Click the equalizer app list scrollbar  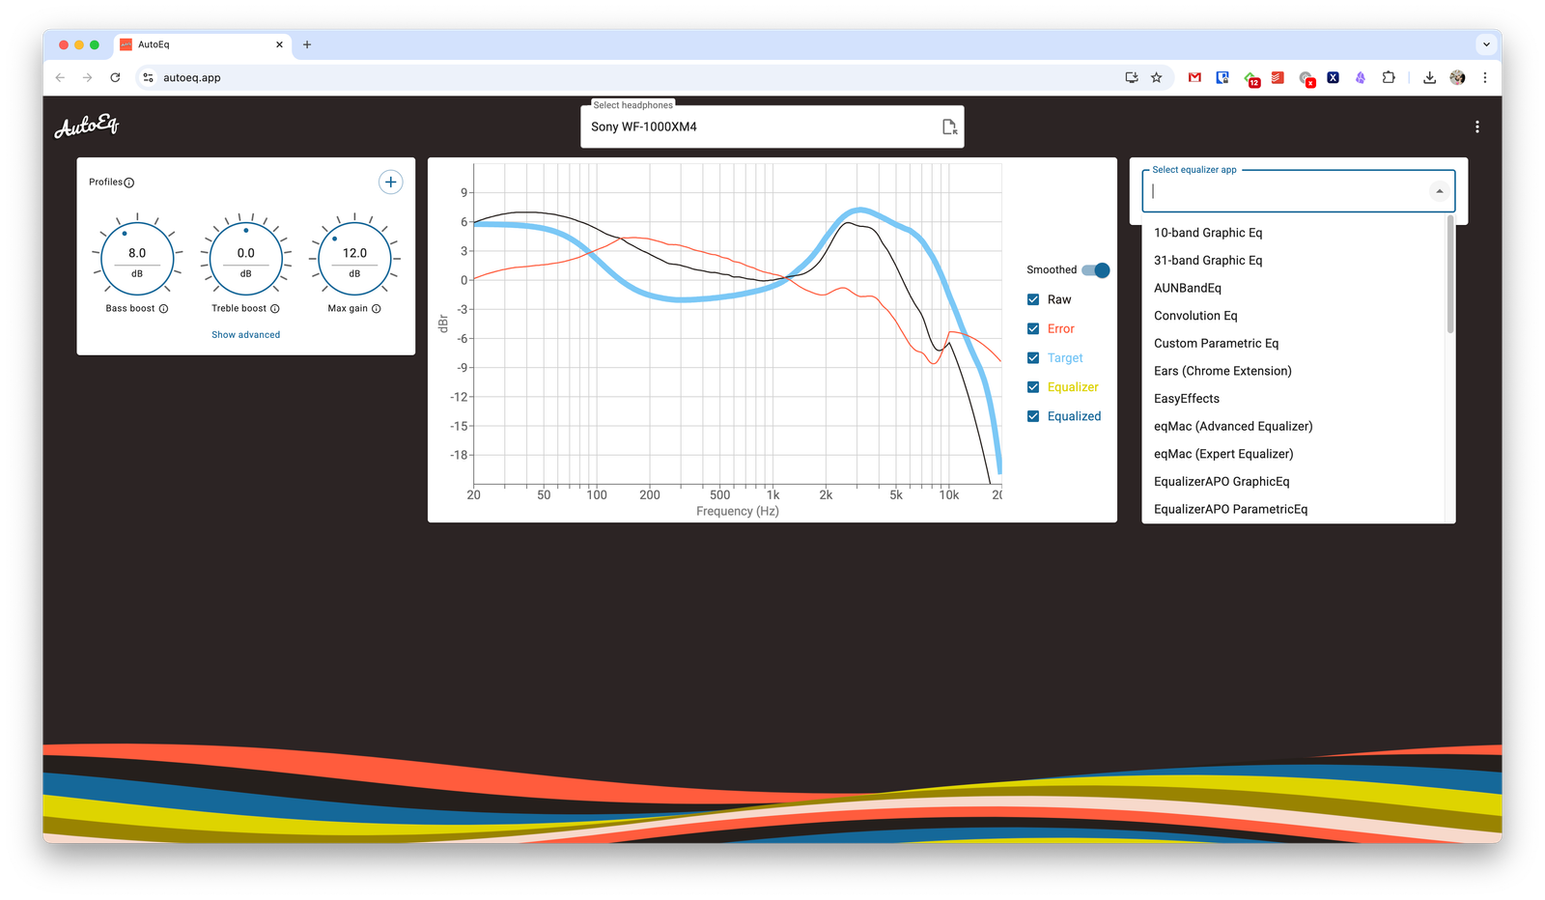[x=1450, y=275]
